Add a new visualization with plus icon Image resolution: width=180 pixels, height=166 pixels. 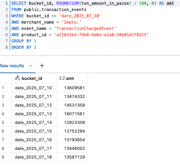pos(42,66)
